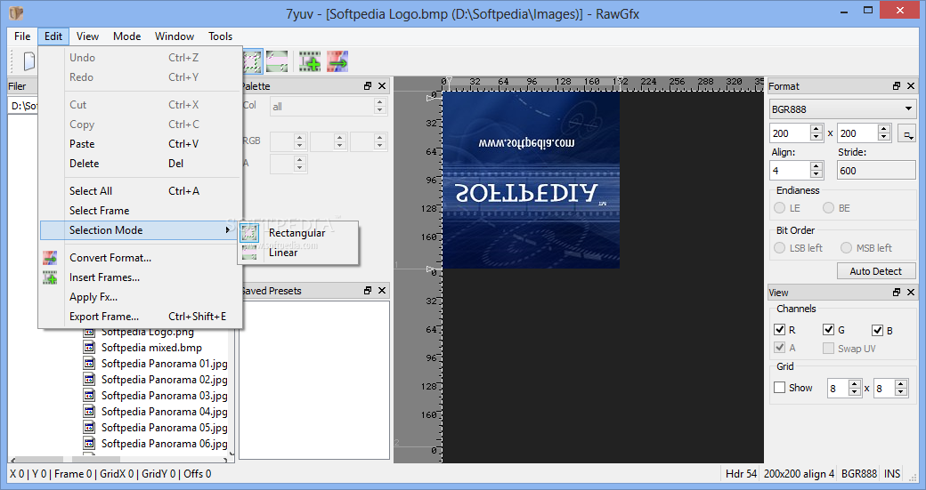Select the Softpedia Panorama 04.jpg file
The image size is (926, 490).
tap(164, 411)
